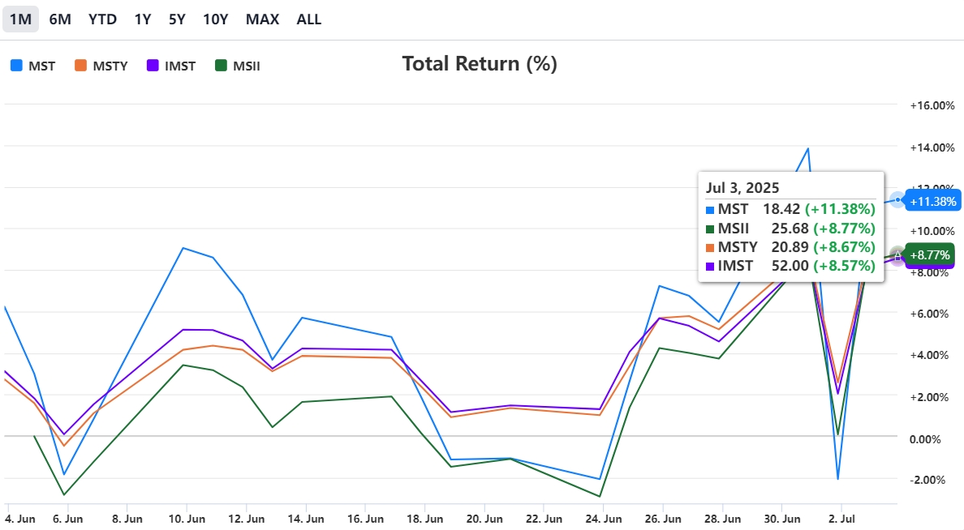Click the 10. Jun x-axis label
This screenshot has width=964, height=530.
click(x=187, y=519)
